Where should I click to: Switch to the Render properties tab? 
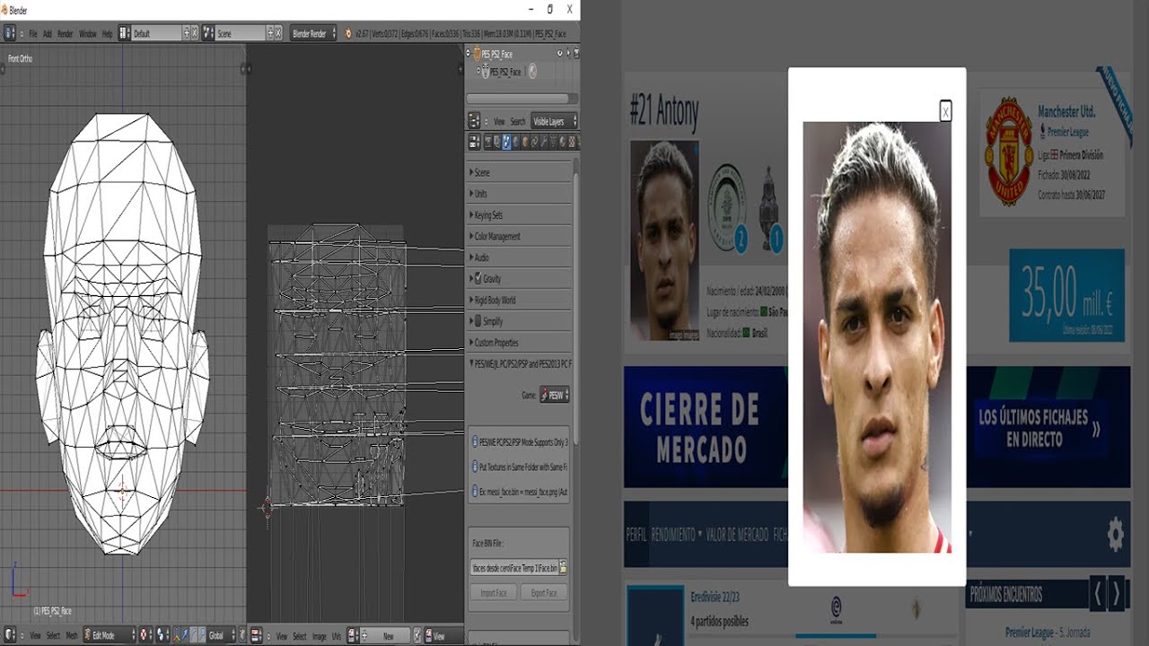click(x=487, y=142)
